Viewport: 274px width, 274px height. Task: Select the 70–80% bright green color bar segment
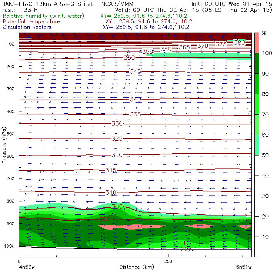(257, 104)
